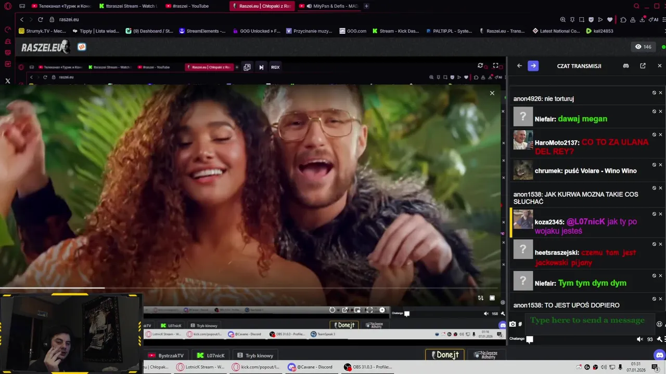Close the Czat Transmisji panel
Image resolution: width=666 pixels, height=374 pixels.
pyautogui.click(x=660, y=66)
